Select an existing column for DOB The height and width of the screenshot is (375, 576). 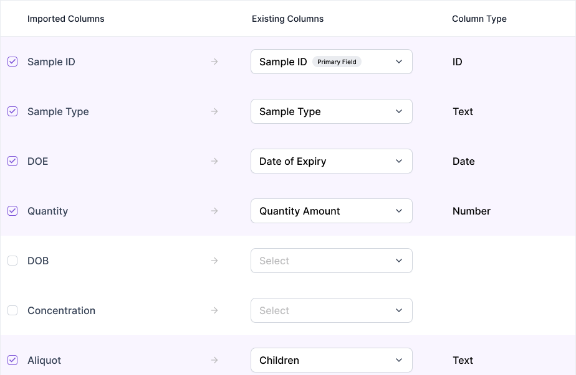pos(332,261)
